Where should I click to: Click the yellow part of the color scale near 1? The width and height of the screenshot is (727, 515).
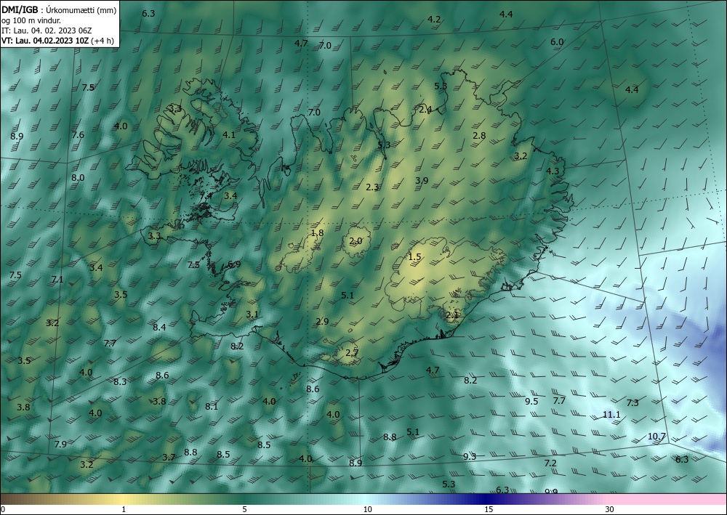tap(123, 499)
